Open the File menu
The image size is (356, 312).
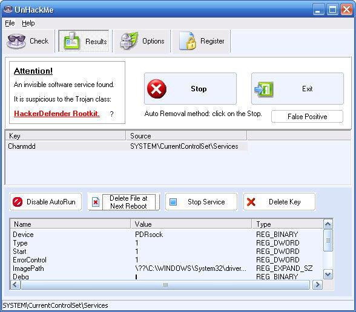tap(10, 23)
